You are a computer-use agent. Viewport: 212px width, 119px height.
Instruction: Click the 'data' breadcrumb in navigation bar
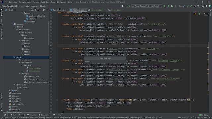click(x=43, y=6)
